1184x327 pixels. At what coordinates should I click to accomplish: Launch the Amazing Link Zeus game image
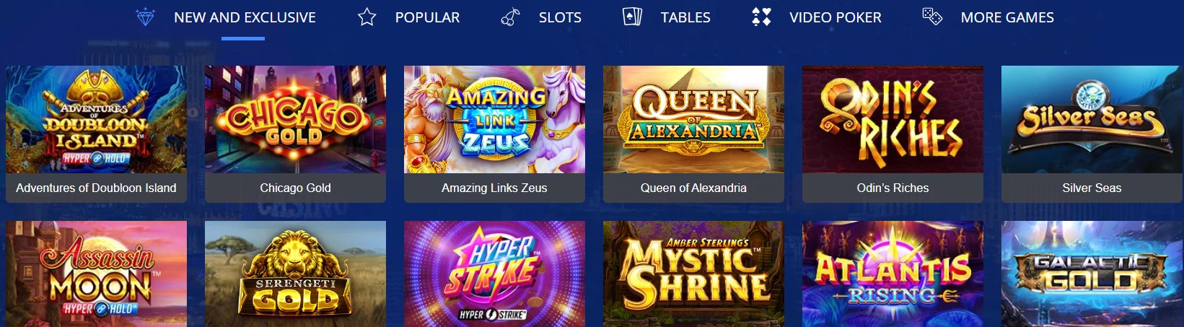click(494, 119)
